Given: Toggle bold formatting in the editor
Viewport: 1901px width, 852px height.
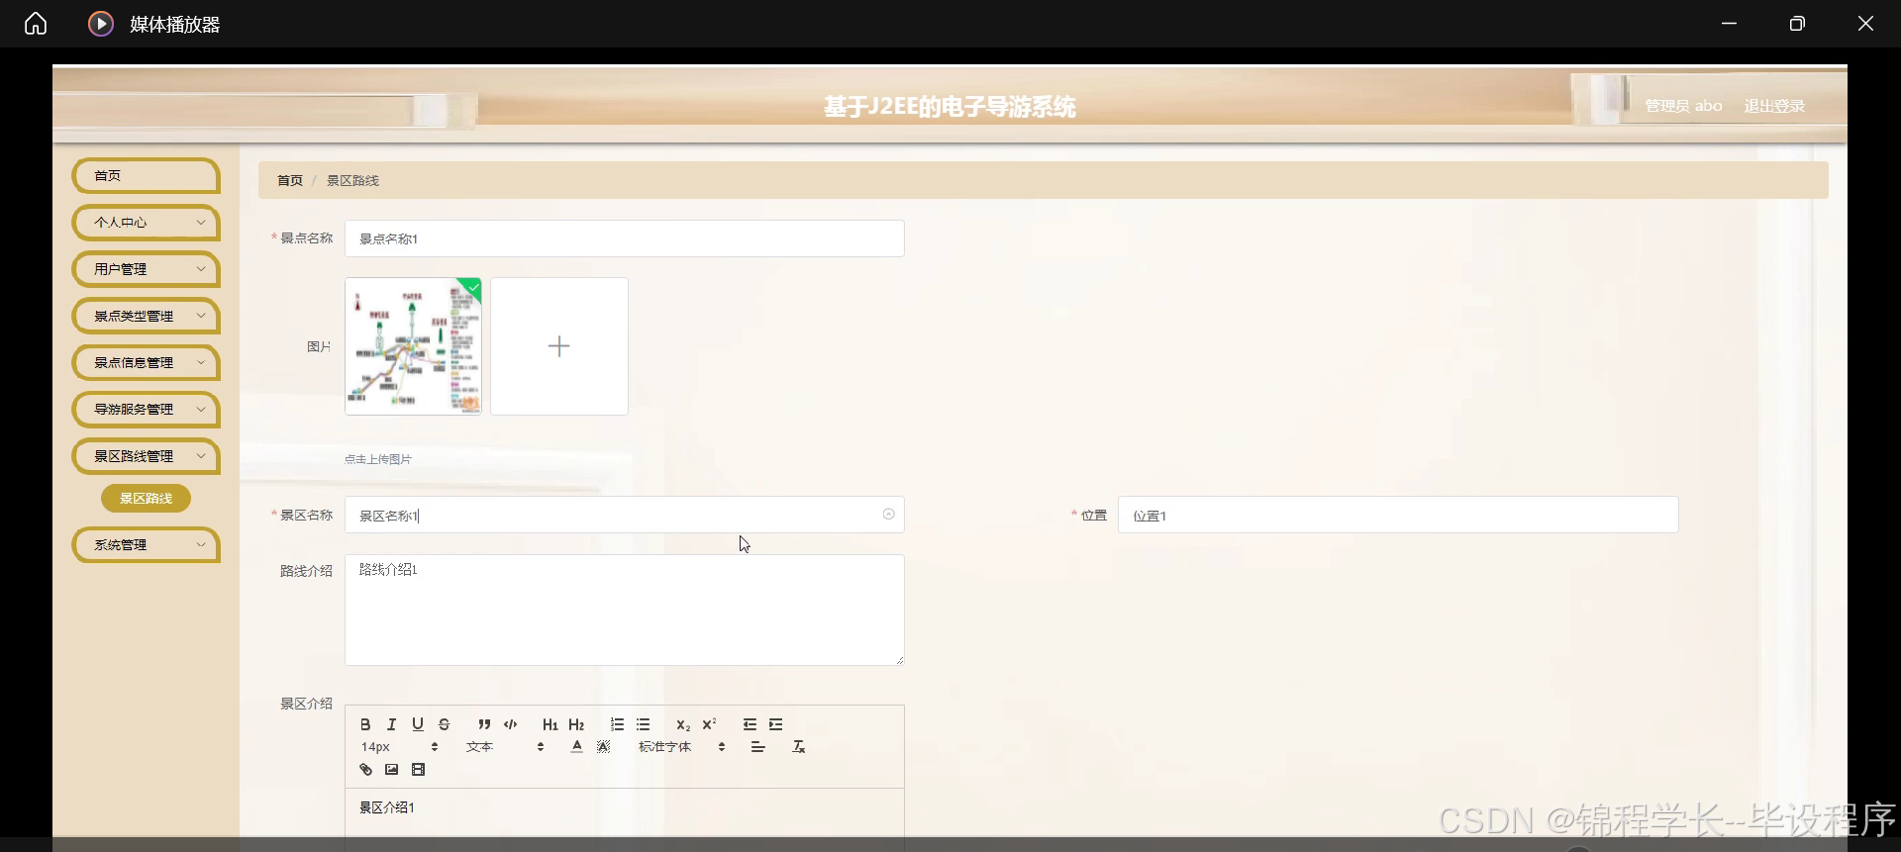Looking at the screenshot, I should pyautogui.click(x=365, y=724).
